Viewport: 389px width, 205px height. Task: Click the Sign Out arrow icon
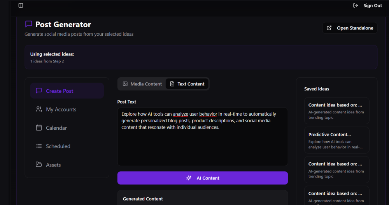(x=356, y=5)
